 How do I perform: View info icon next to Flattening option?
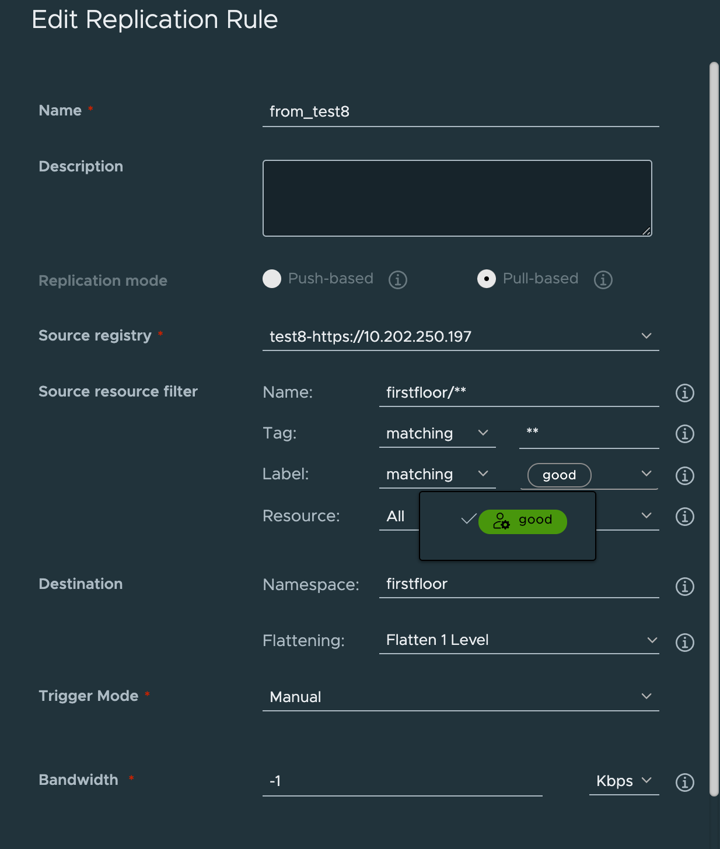tap(684, 643)
